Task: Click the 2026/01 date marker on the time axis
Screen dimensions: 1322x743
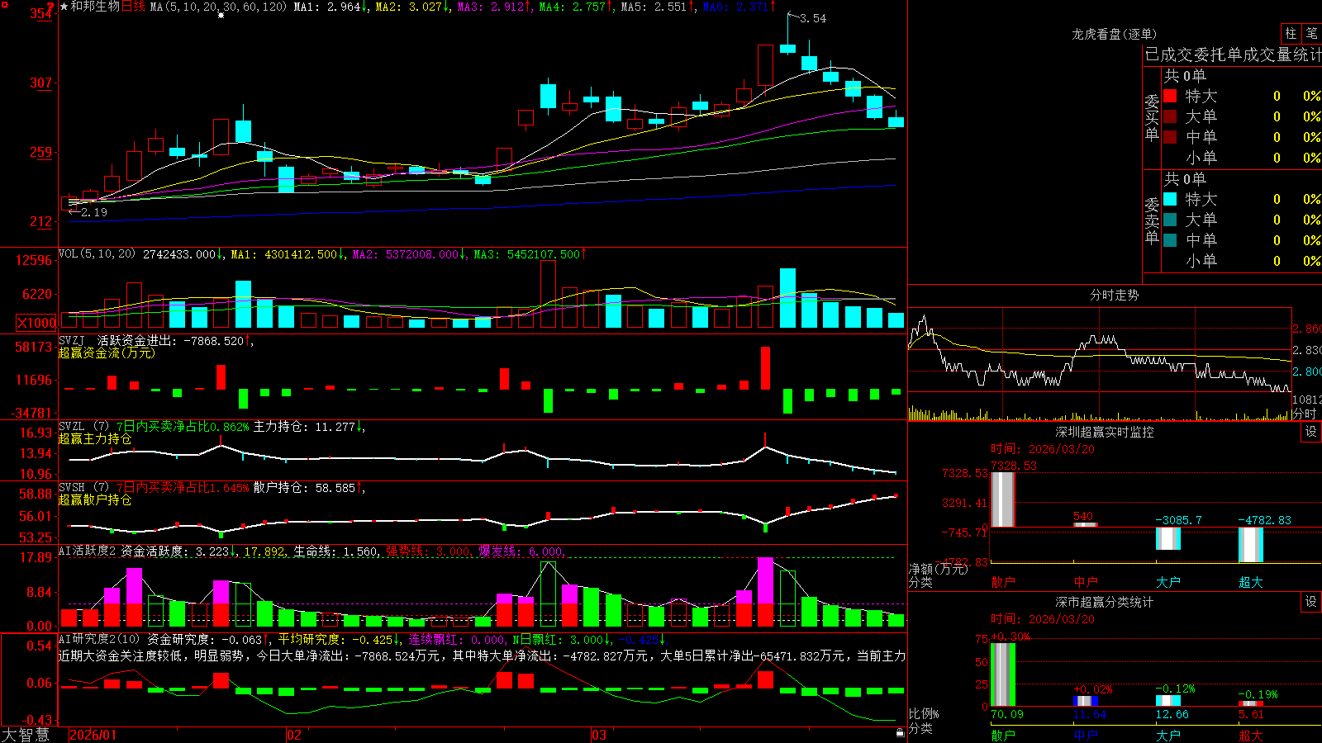Action: point(93,735)
